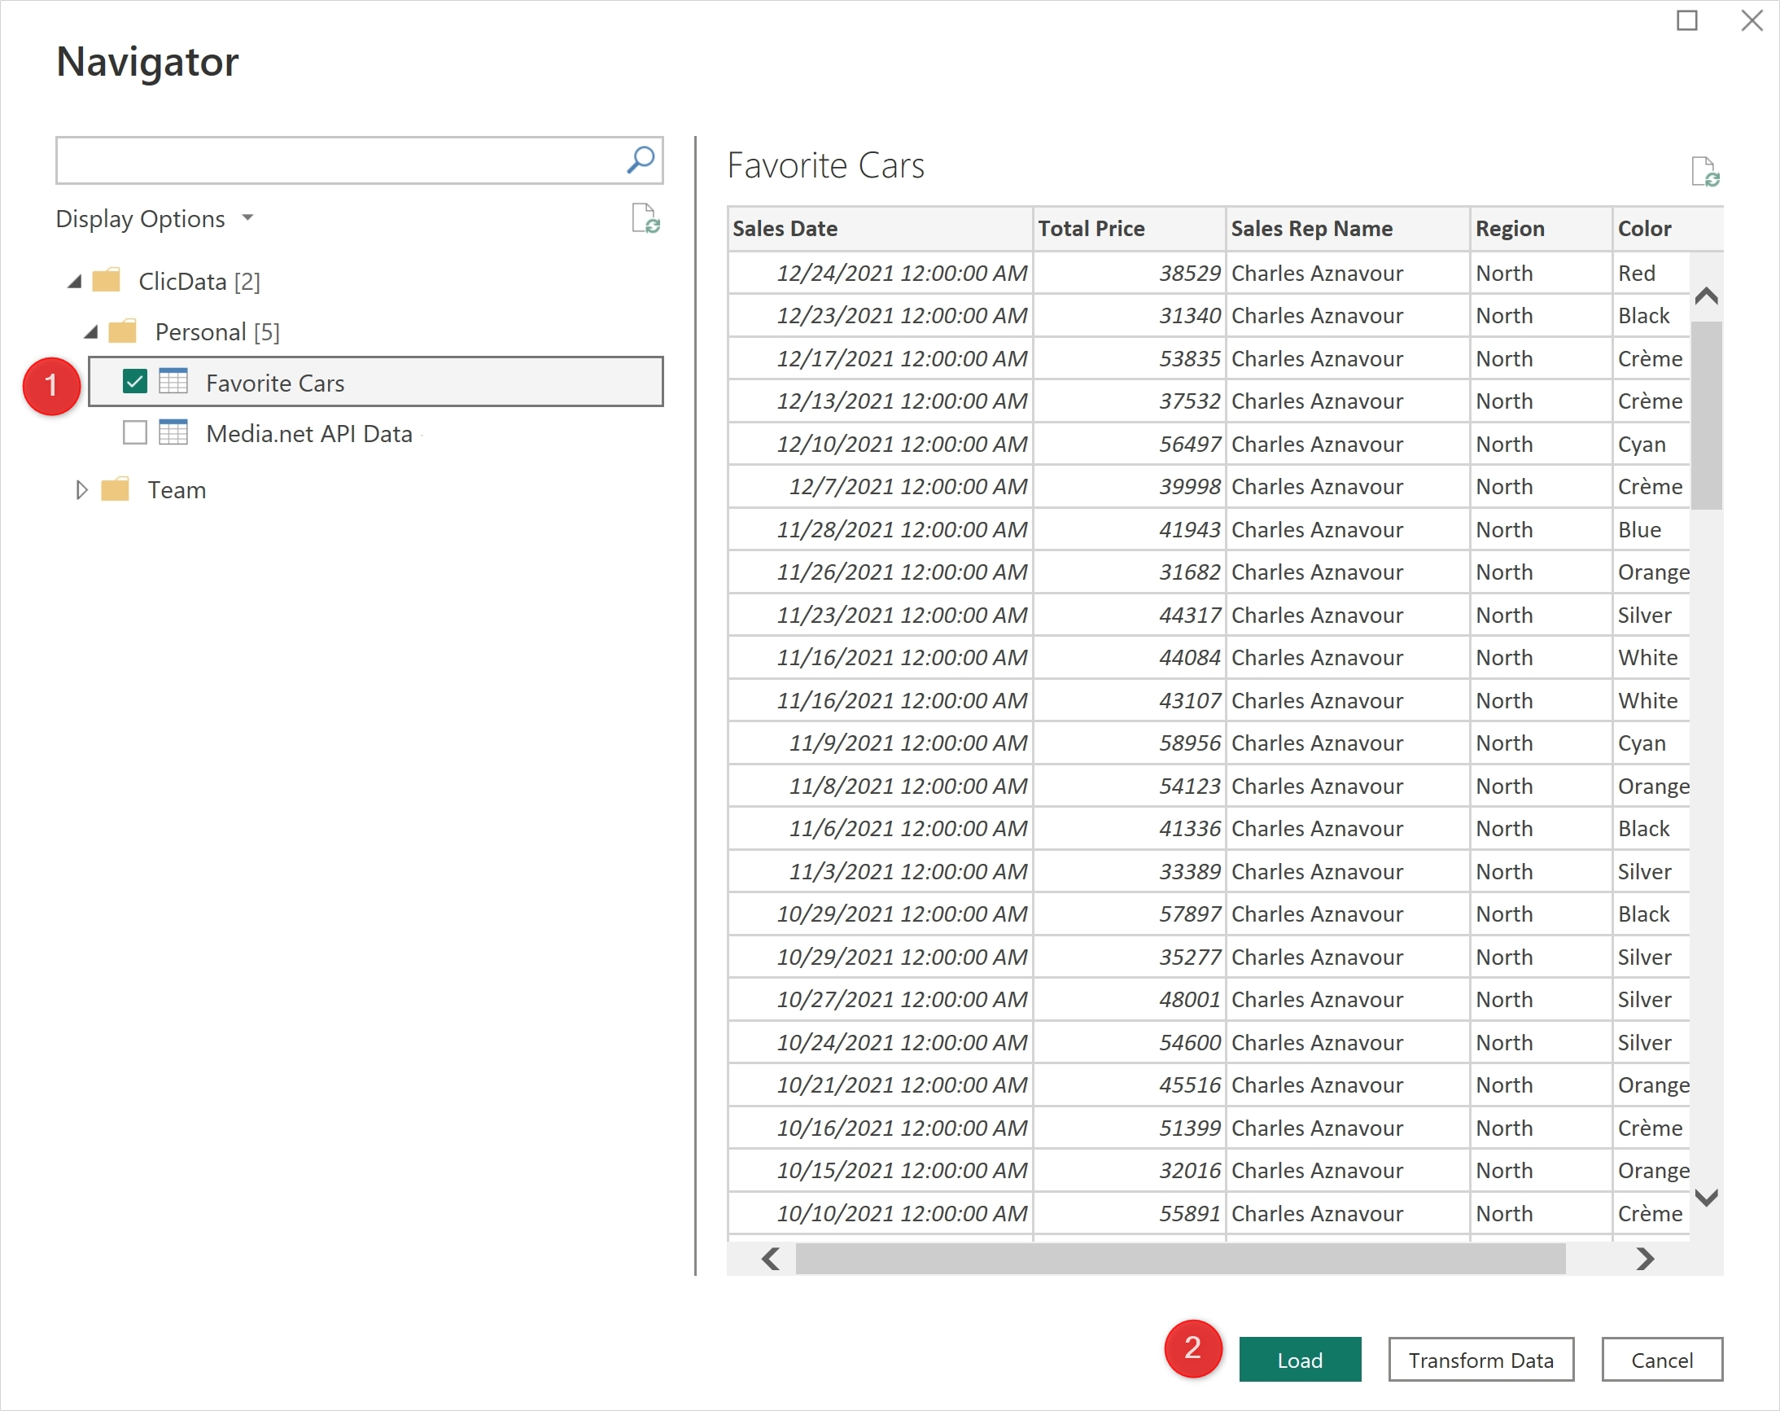Click the ClicData folder icon
This screenshot has width=1780, height=1411.
(107, 281)
